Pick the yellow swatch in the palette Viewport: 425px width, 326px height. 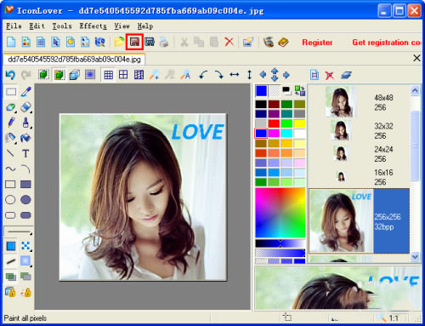coord(299,123)
